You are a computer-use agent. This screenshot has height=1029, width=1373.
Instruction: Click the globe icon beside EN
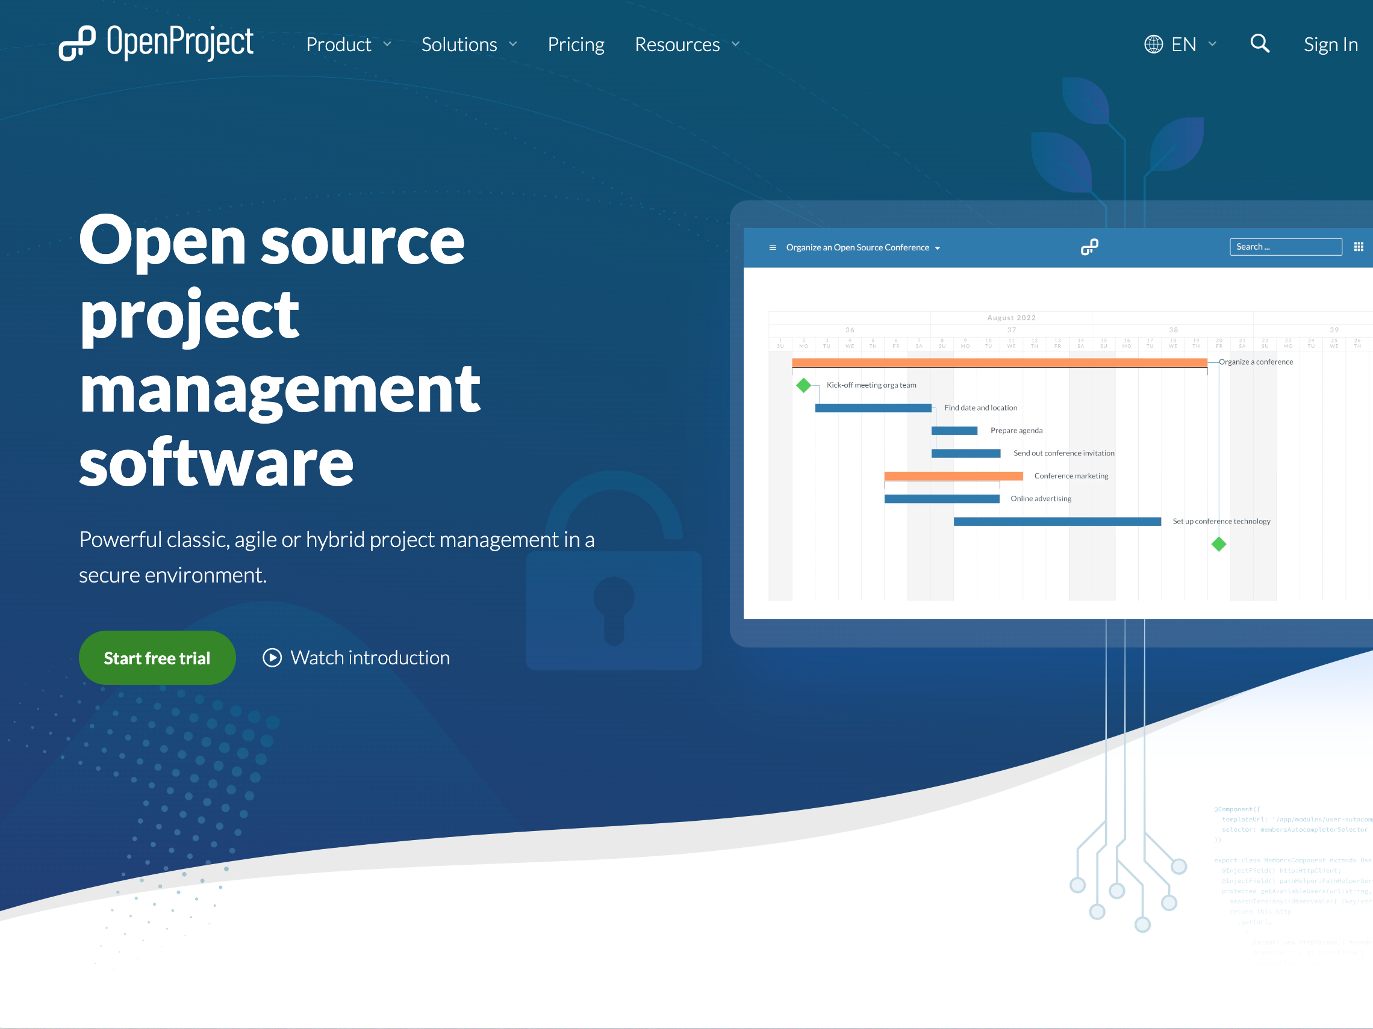[1153, 43]
